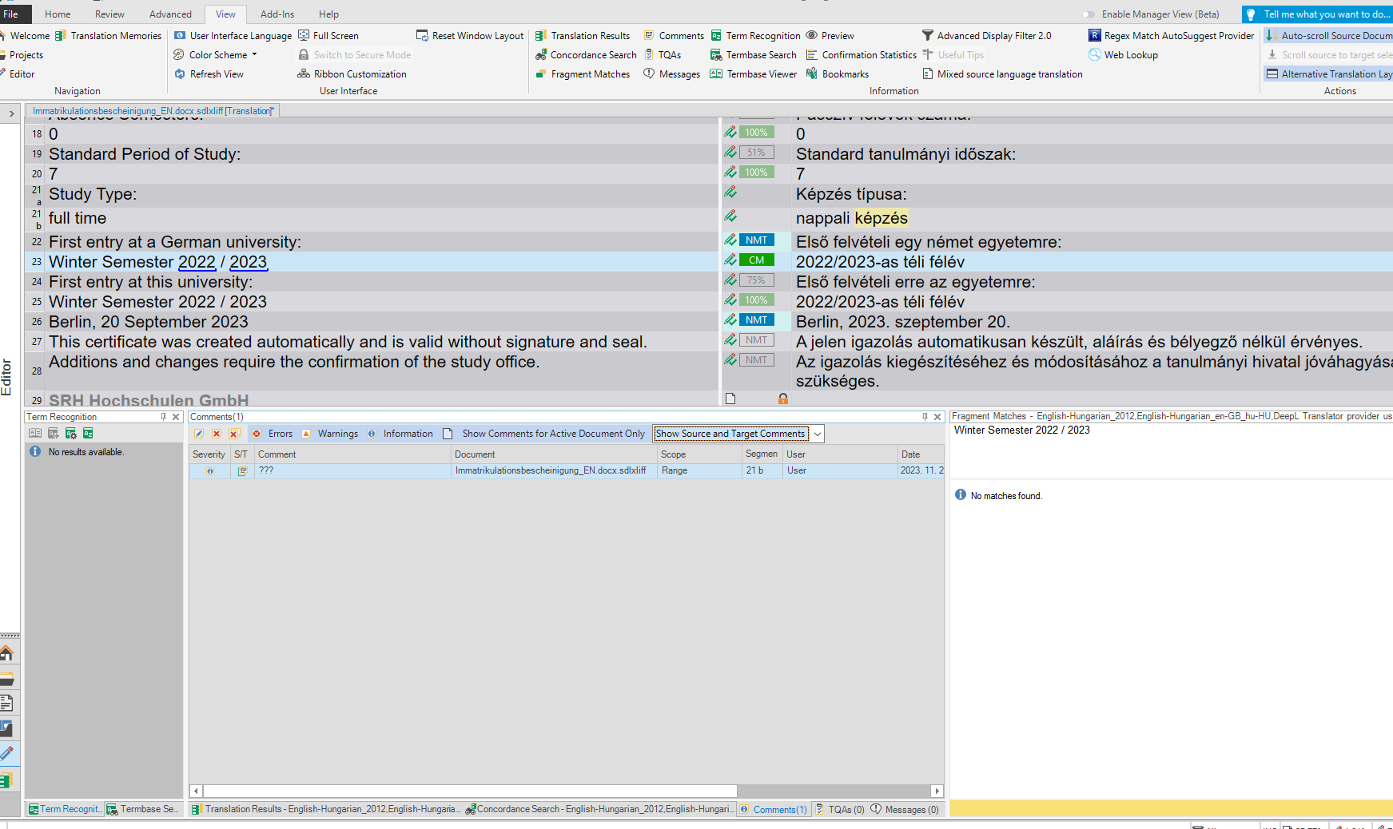The height and width of the screenshot is (829, 1393).
Task: Toggle Show Comments for Active Document Only
Action: tap(543, 434)
